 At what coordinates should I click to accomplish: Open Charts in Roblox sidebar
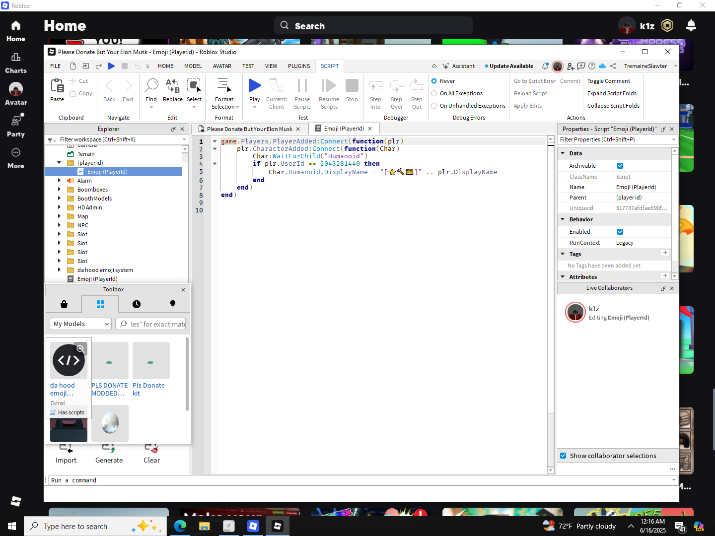(16, 63)
